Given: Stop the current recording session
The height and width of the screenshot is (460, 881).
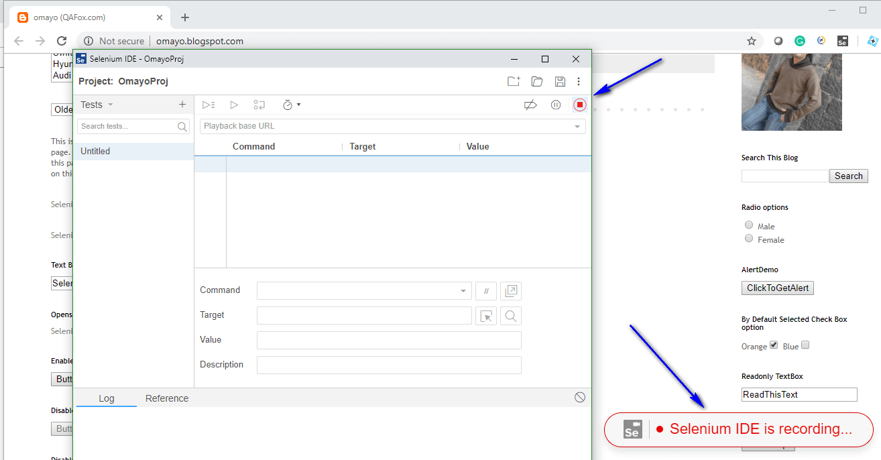Looking at the screenshot, I should [x=579, y=105].
